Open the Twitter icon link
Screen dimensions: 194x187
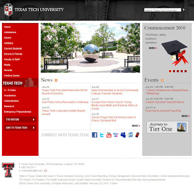102,135
